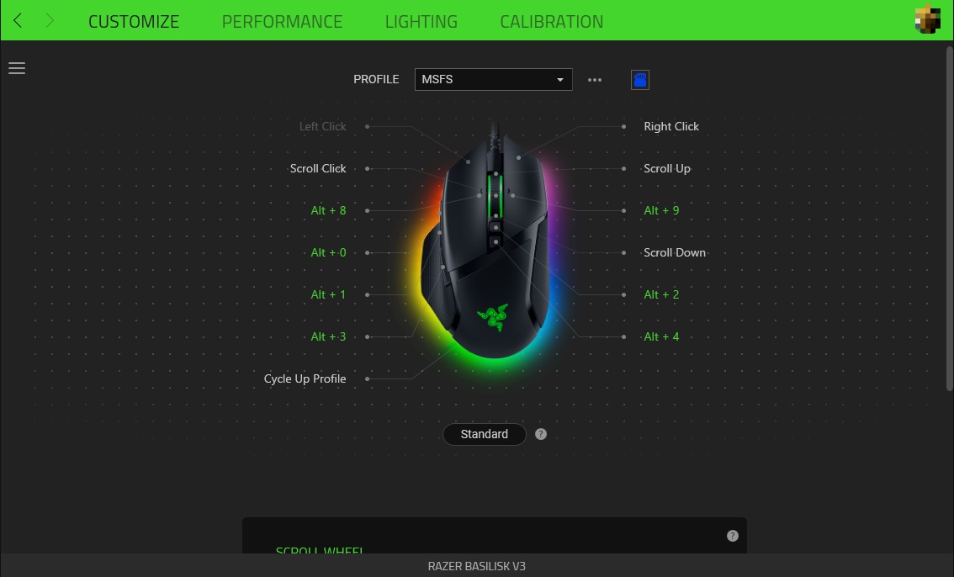
Task: Edit the Right Click button mapping
Action: point(671,126)
